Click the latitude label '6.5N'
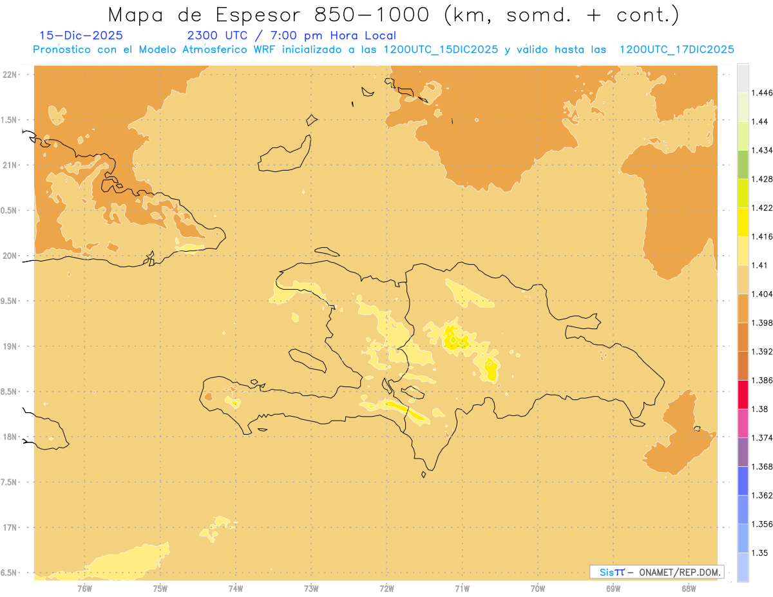773x597 pixels. (x=10, y=573)
